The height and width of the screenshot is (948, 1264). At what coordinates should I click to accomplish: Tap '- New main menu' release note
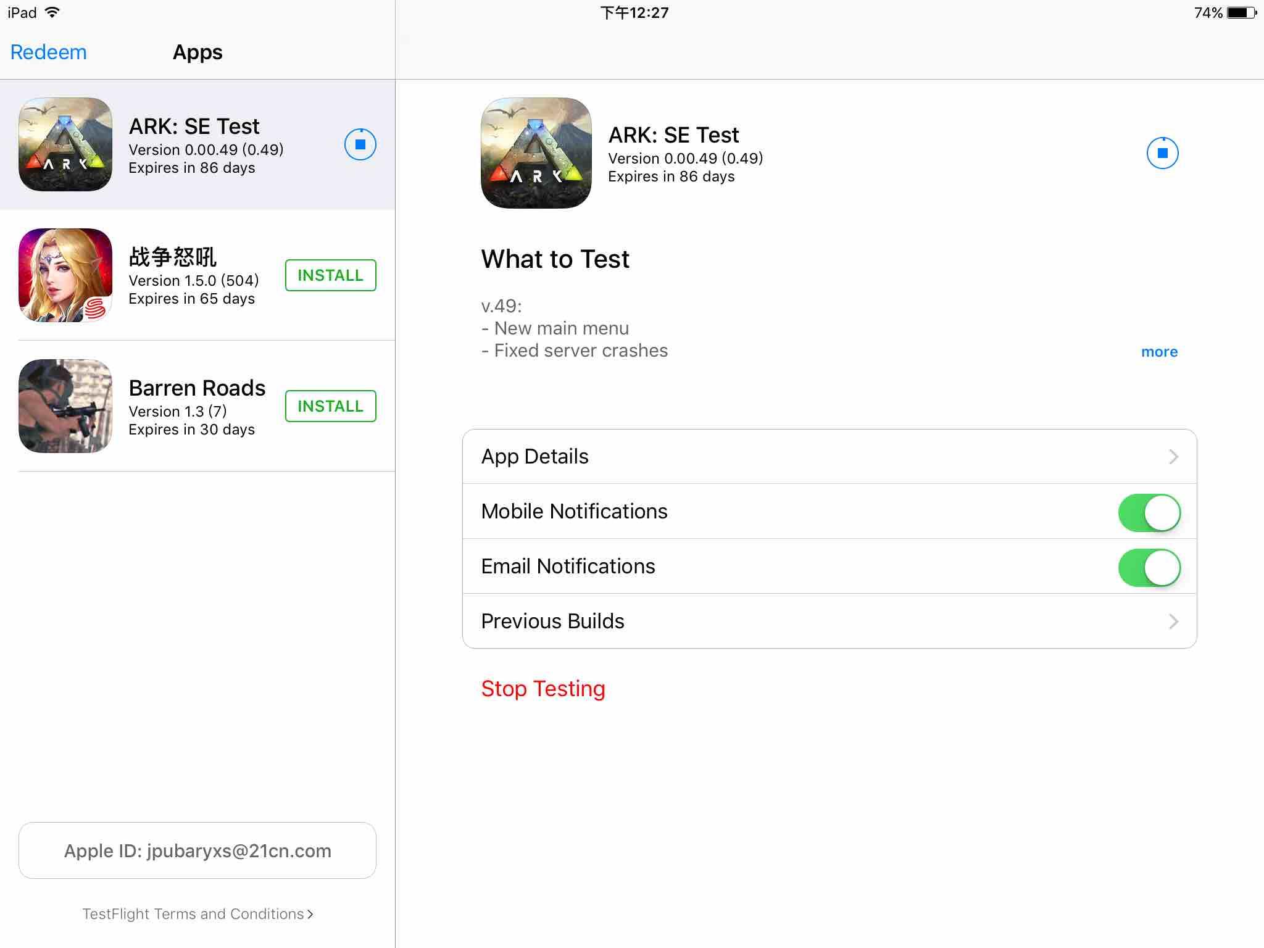[555, 328]
